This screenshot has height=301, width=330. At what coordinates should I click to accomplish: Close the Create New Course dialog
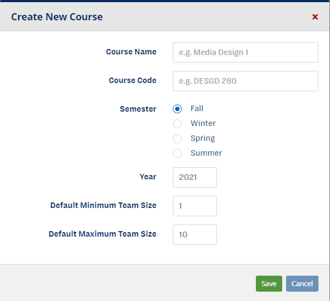pyautogui.click(x=315, y=17)
